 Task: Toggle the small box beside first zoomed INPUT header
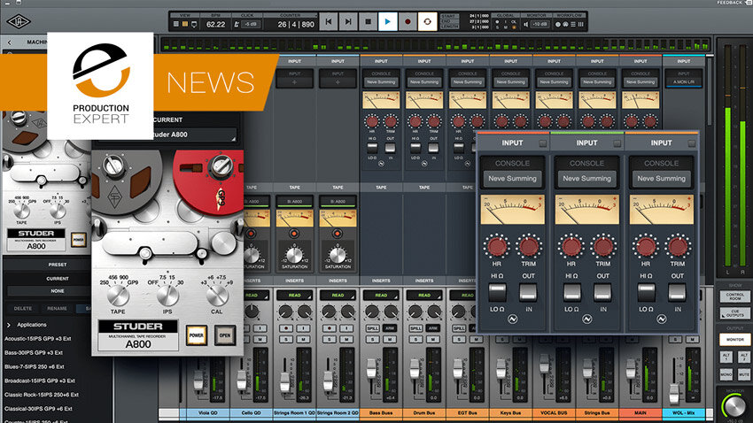[543, 143]
